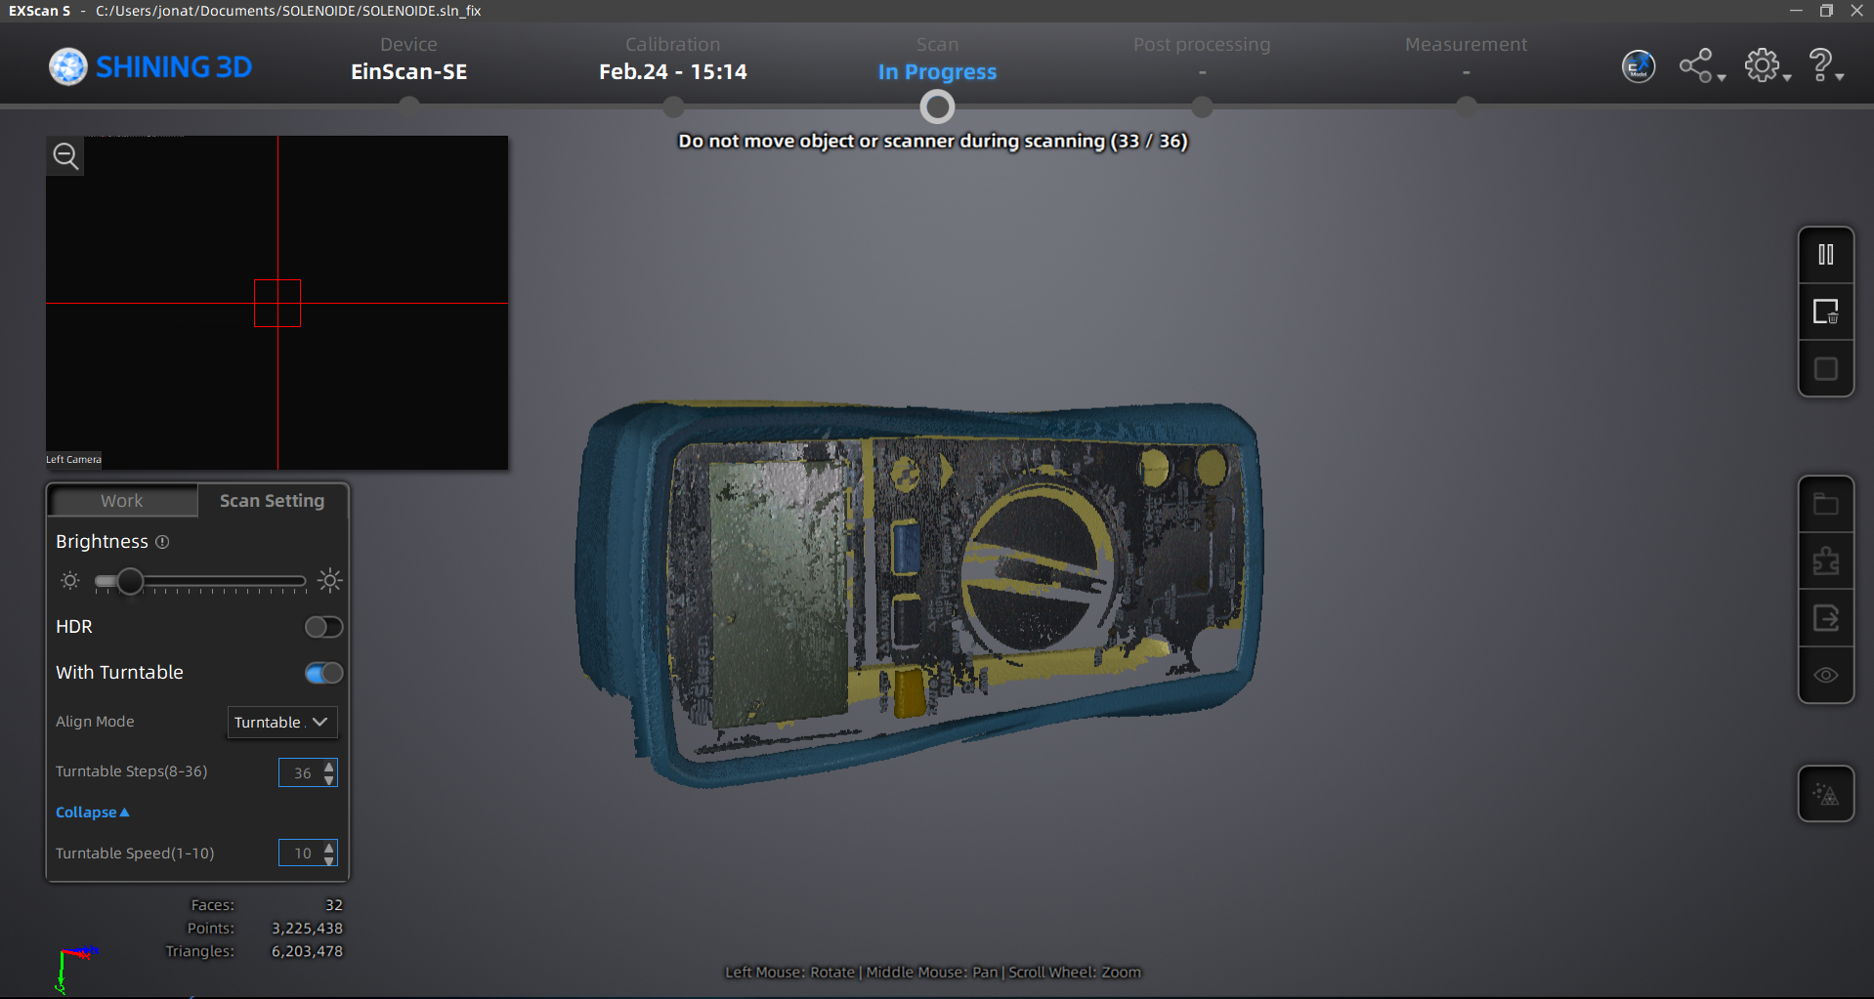The image size is (1874, 999).
Task: Click the Align Mode label
Action: 95,722
